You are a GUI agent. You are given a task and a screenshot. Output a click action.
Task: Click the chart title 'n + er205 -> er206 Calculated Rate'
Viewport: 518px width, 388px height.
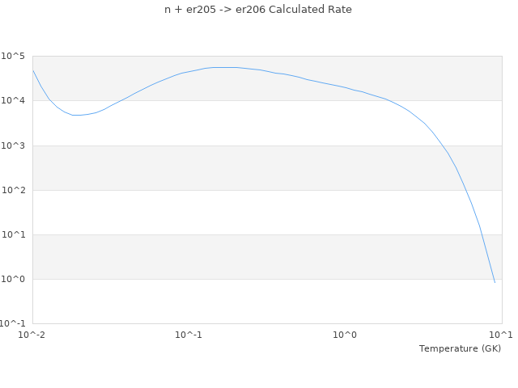tap(259, 10)
